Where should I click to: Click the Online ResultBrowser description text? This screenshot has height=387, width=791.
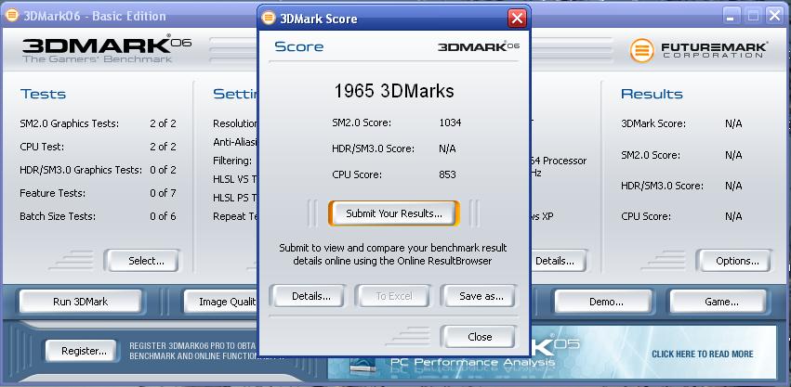click(393, 254)
